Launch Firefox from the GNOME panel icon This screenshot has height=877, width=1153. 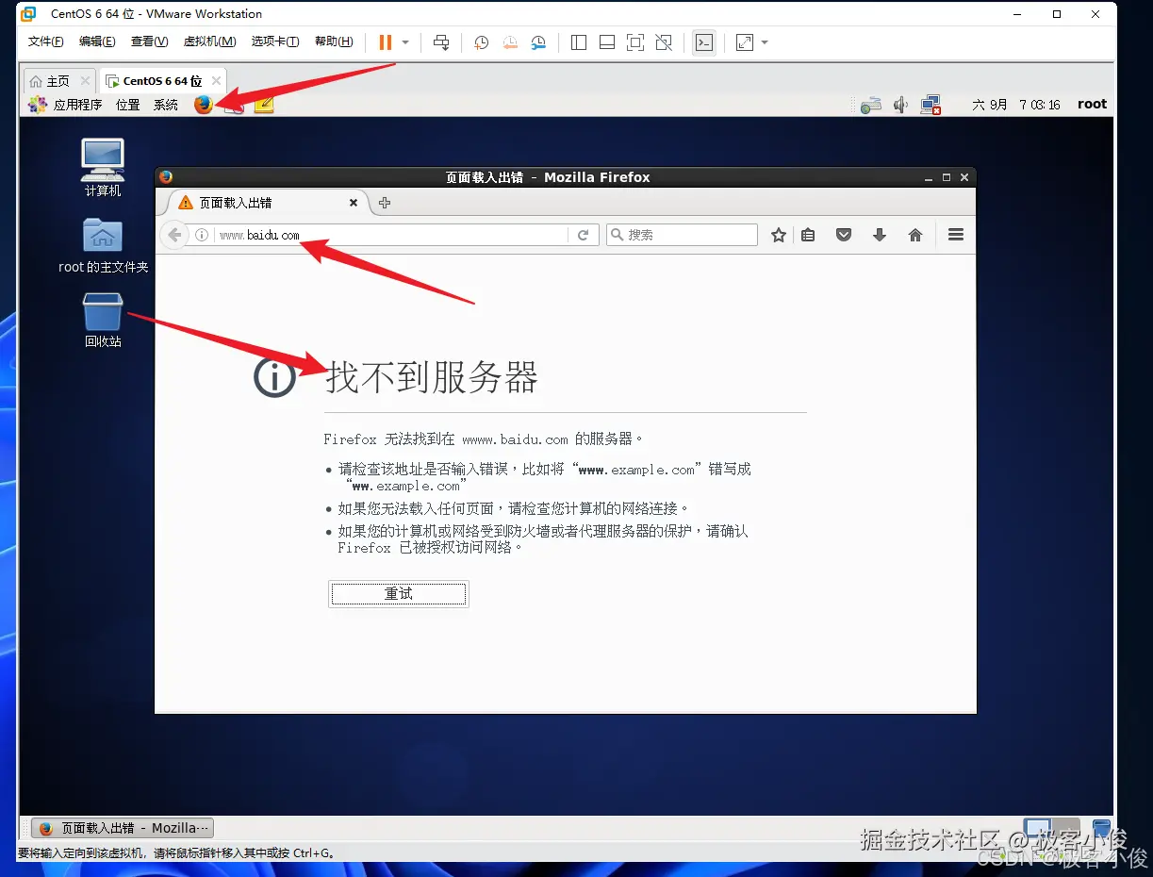(204, 105)
